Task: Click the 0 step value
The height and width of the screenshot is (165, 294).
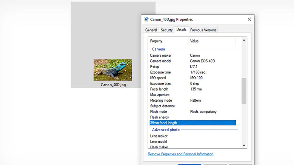Action: (x=195, y=83)
